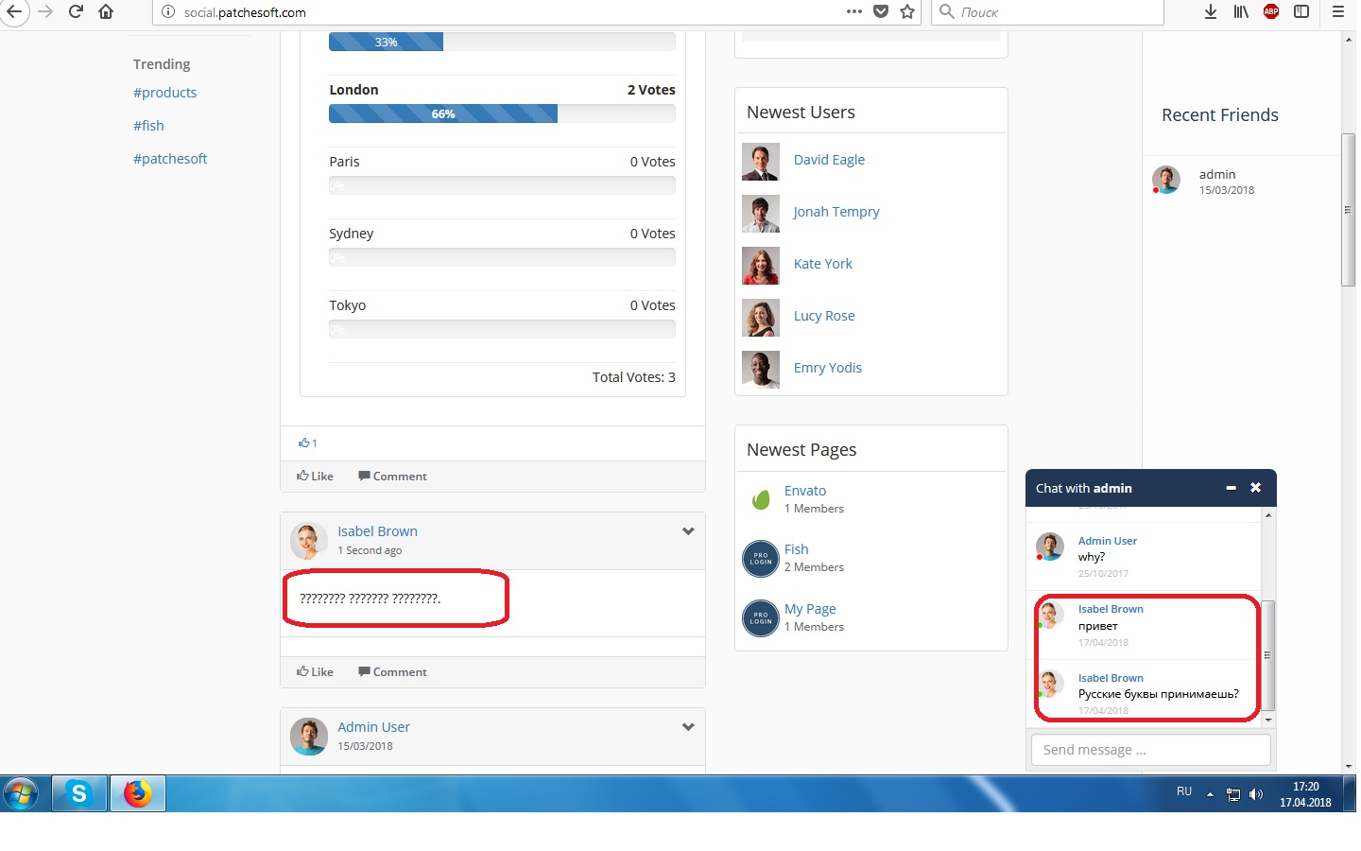Click Lucy Rose's avatar
The height and width of the screenshot is (851, 1361).
(x=761, y=318)
